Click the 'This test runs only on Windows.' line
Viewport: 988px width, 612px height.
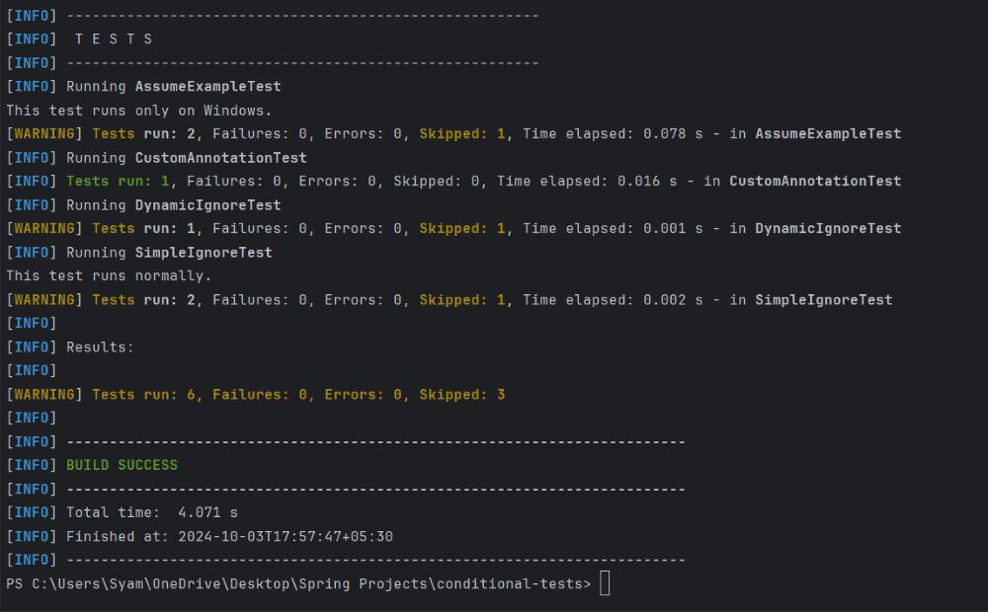(138, 111)
